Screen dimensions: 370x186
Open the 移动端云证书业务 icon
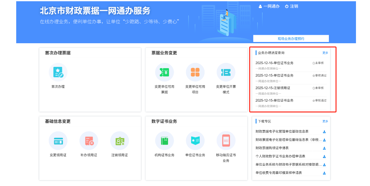226,141
